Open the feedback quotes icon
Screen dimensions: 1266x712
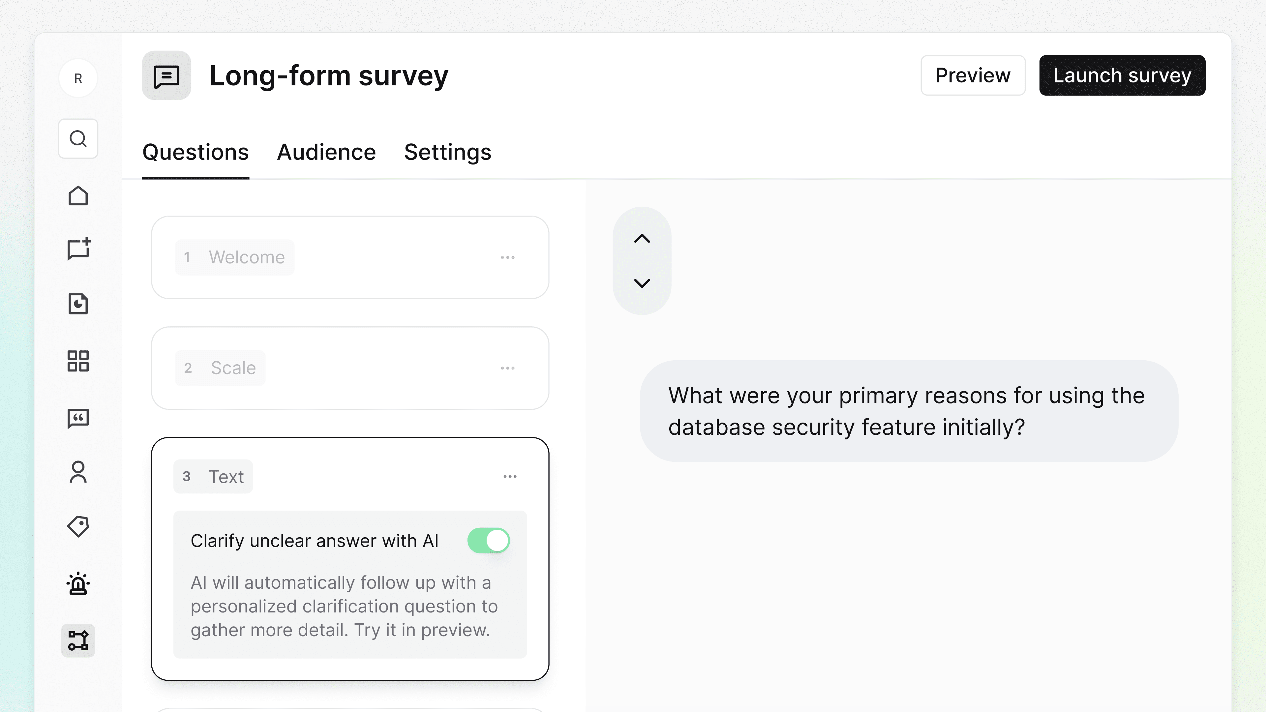pos(78,418)
